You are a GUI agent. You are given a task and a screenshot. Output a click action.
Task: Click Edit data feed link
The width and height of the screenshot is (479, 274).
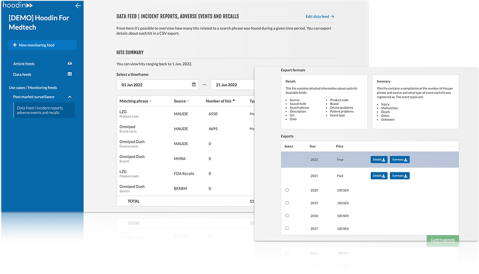coord(319,16)
